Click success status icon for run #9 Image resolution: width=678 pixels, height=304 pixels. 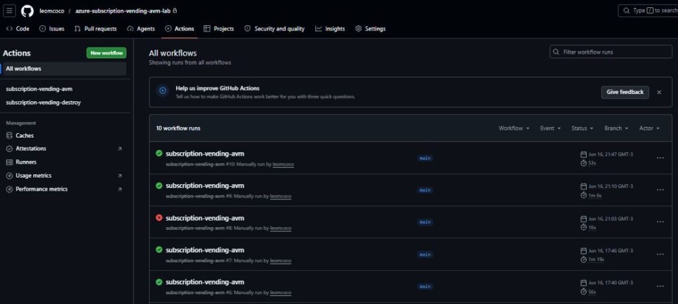click(159, 185)
